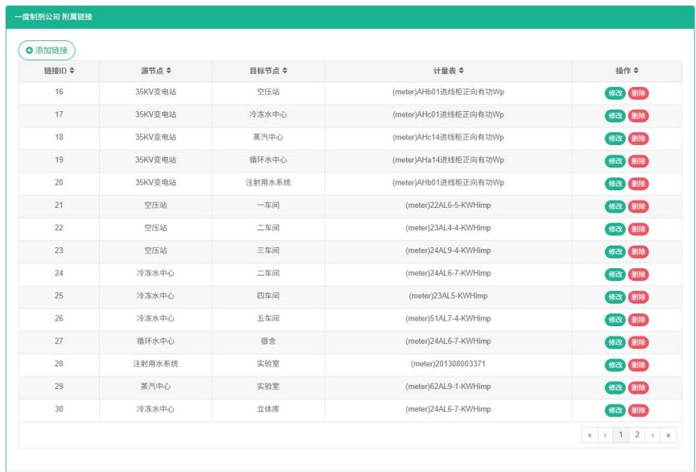Jump to last page with » button
The image size is (696, 472).
click(x=668, y=435)
